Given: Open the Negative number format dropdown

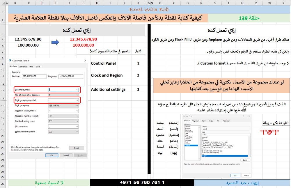Looking at the screenshot, I should pos(77,116).
